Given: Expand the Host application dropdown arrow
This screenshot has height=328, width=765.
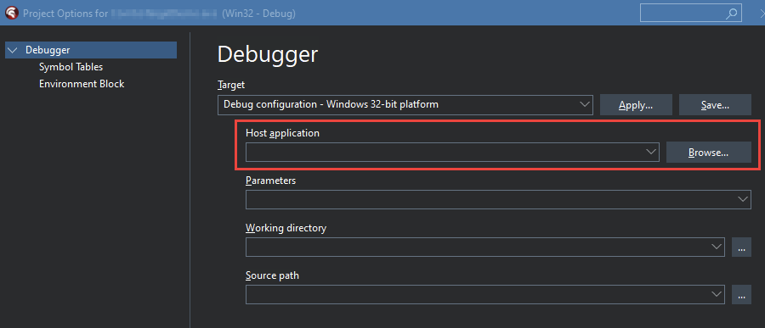Looking at the screenshot, I should (651, 152).
